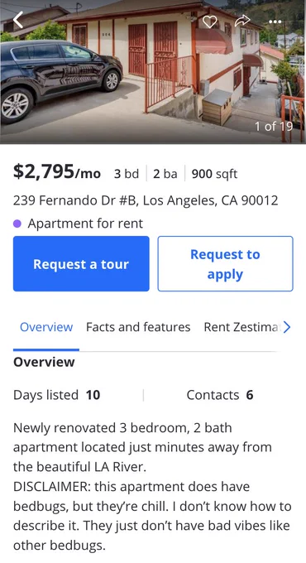Tap the listing description paragraph
Screen dimensions: 306x563
pos(152,487)
